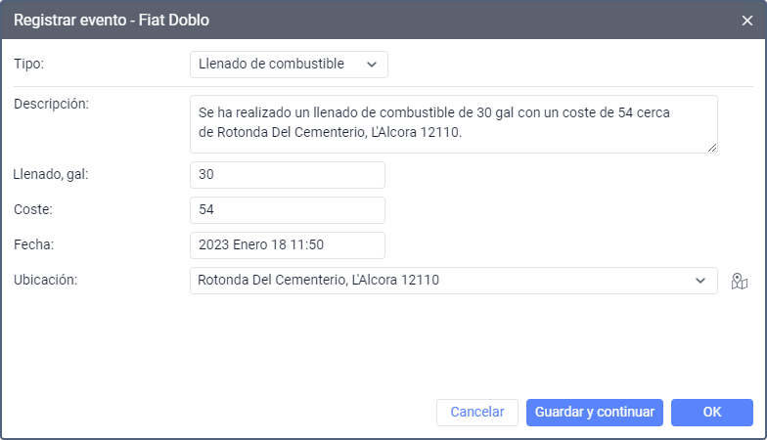Click the 'Ubicación:' label
The height and width of the screenshot is (440, 767).
pos(45,281)
